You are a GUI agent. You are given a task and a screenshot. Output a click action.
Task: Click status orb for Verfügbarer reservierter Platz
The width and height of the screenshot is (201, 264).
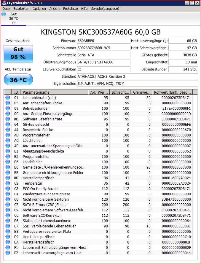(x=7, y=232)
